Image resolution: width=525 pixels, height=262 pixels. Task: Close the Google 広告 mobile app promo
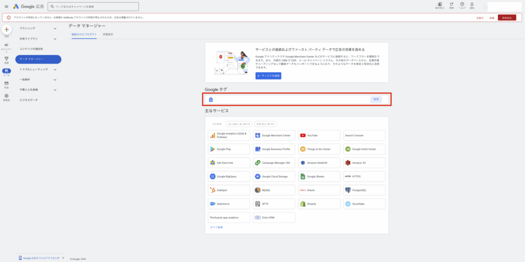pyautogui.click(x=63, y=258)
